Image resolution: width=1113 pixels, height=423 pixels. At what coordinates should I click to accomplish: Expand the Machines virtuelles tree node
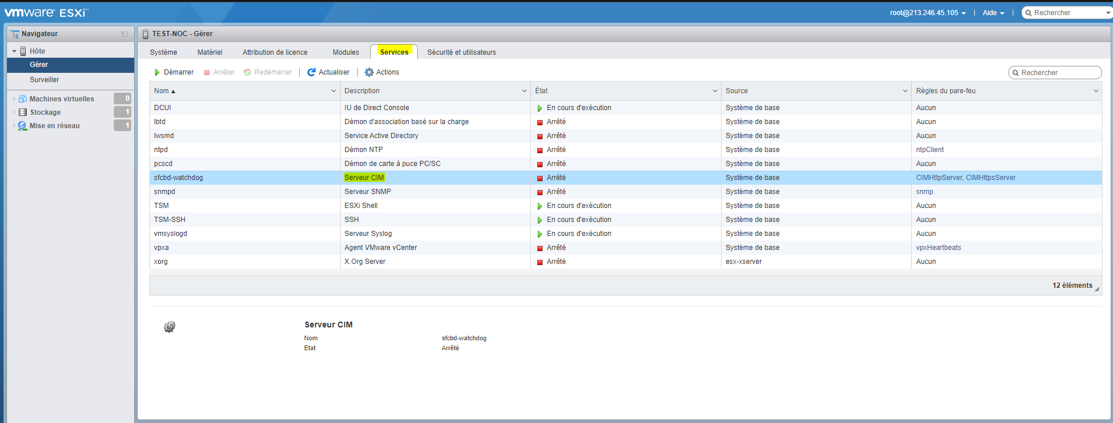[x=14, y=98]
